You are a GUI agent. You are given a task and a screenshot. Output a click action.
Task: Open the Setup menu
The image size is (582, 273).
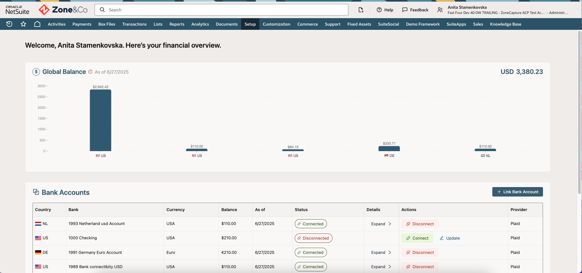pyautogui.click(x=250, y=24)
